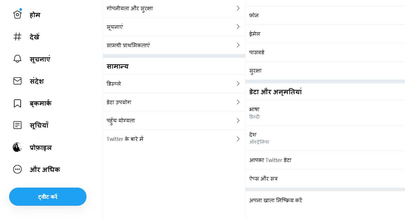Screen dimensions: 405x219
Task: Open डेटा उपयोग settings row
Action: pos(174,102)
